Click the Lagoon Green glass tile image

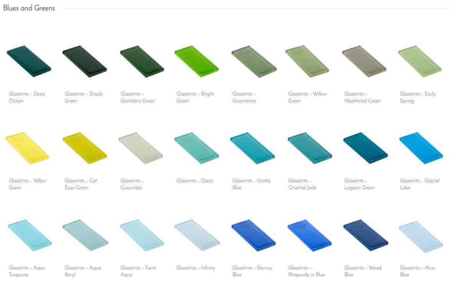[366, 148]
